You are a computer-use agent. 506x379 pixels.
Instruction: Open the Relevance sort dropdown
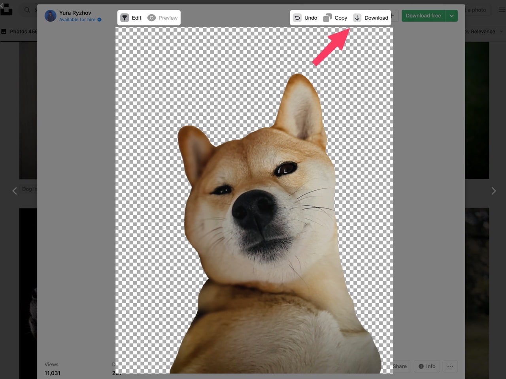click(484, 32)
